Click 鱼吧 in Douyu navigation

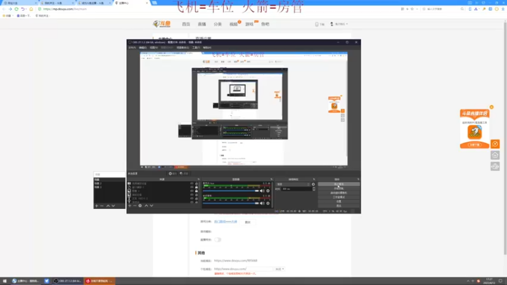click(265, 24)
